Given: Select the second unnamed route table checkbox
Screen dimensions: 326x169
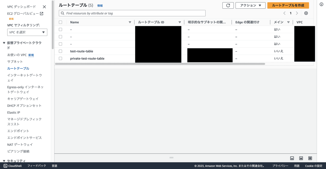Looking at the screenshot, I should (x=60, y=37).
